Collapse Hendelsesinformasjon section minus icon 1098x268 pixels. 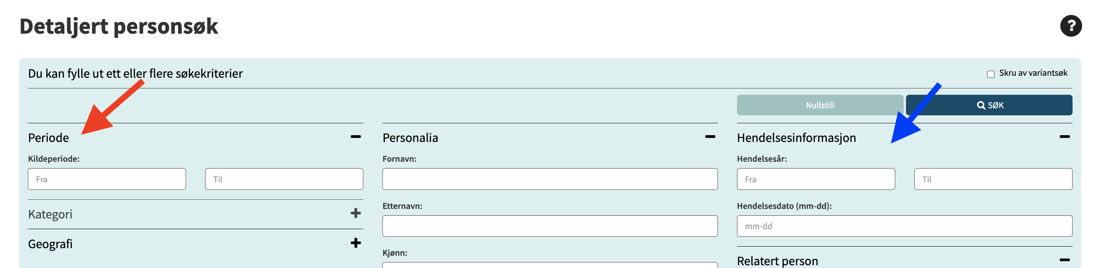tap(1064, 136)
